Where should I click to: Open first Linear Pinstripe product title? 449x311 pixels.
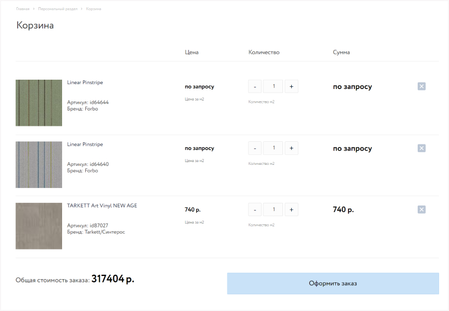pos(85,82)
